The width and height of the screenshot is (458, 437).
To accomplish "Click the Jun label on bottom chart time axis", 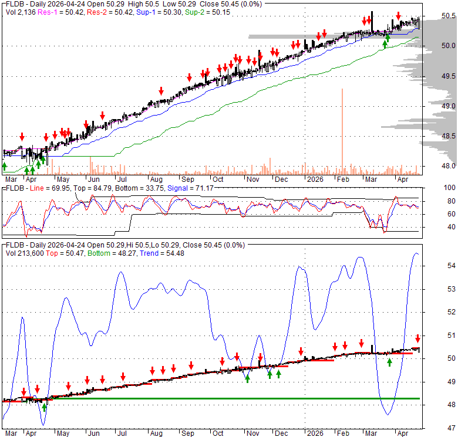I will (92, 433).
